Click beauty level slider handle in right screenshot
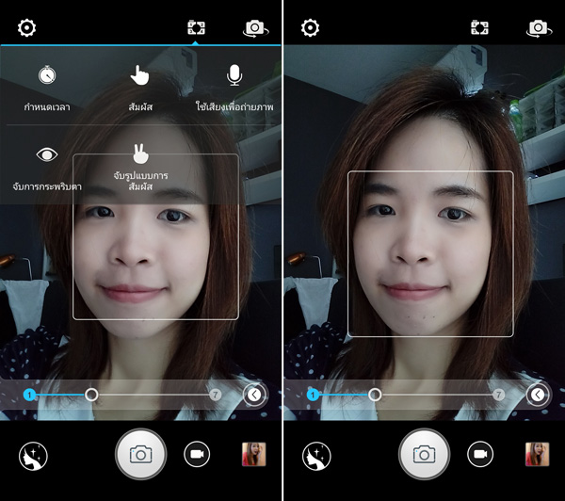Image resolution: width=565 pixels, height=501 pixels. (375, 395)
